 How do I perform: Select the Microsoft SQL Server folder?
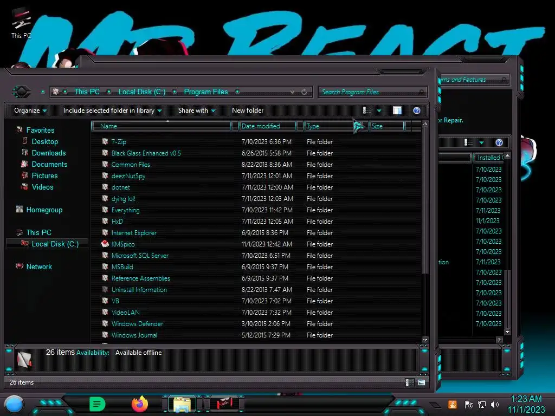point(140,256)
